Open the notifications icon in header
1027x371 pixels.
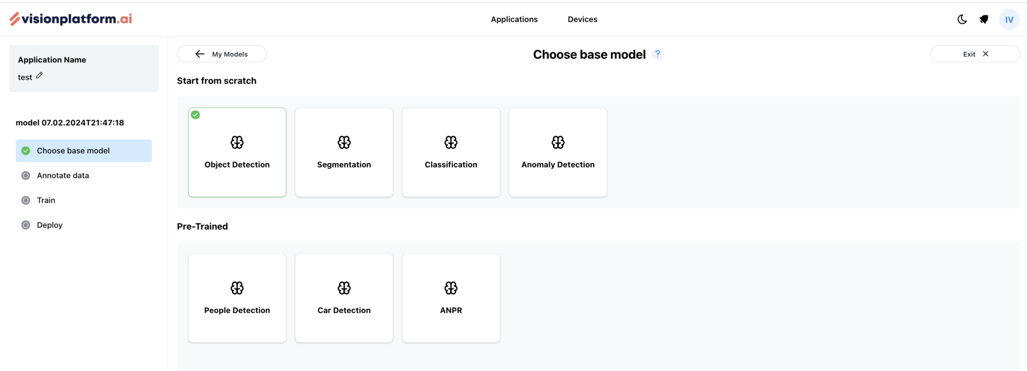coord(984,20)
